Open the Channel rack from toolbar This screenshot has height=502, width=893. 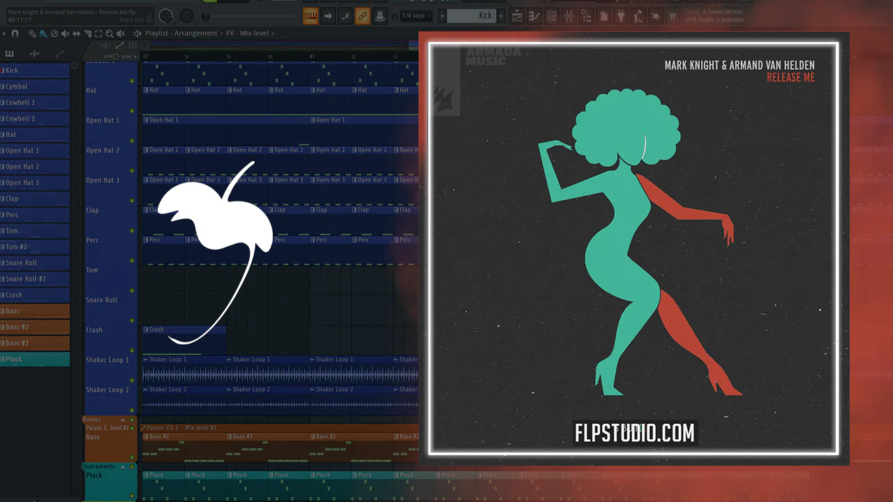point(552,15)
